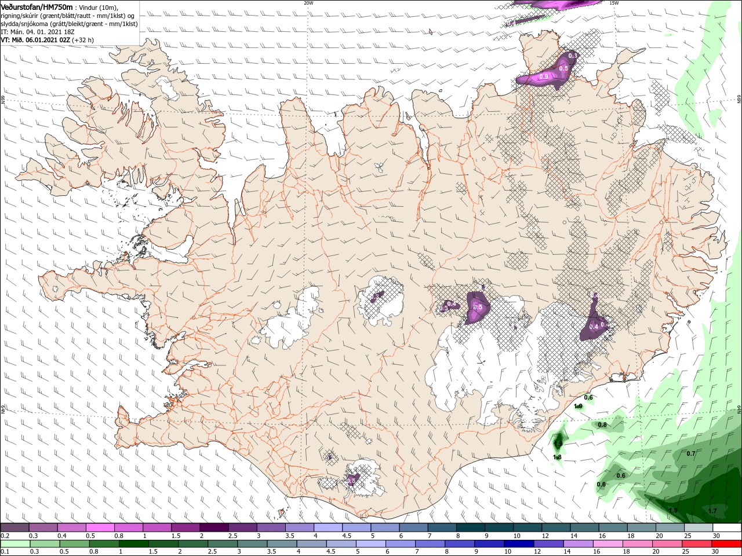Click the 'Vindur (10m)' label
The height and width of the screenshot is (556, 742).
coord(98,7)
